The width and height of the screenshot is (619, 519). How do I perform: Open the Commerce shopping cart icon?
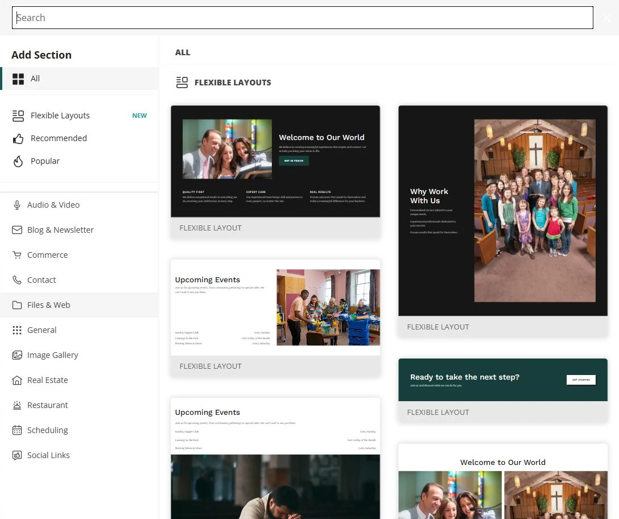click(17, 255)
